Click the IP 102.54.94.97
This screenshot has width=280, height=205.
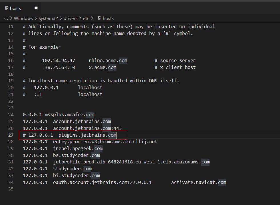click(x=59, y=61)
